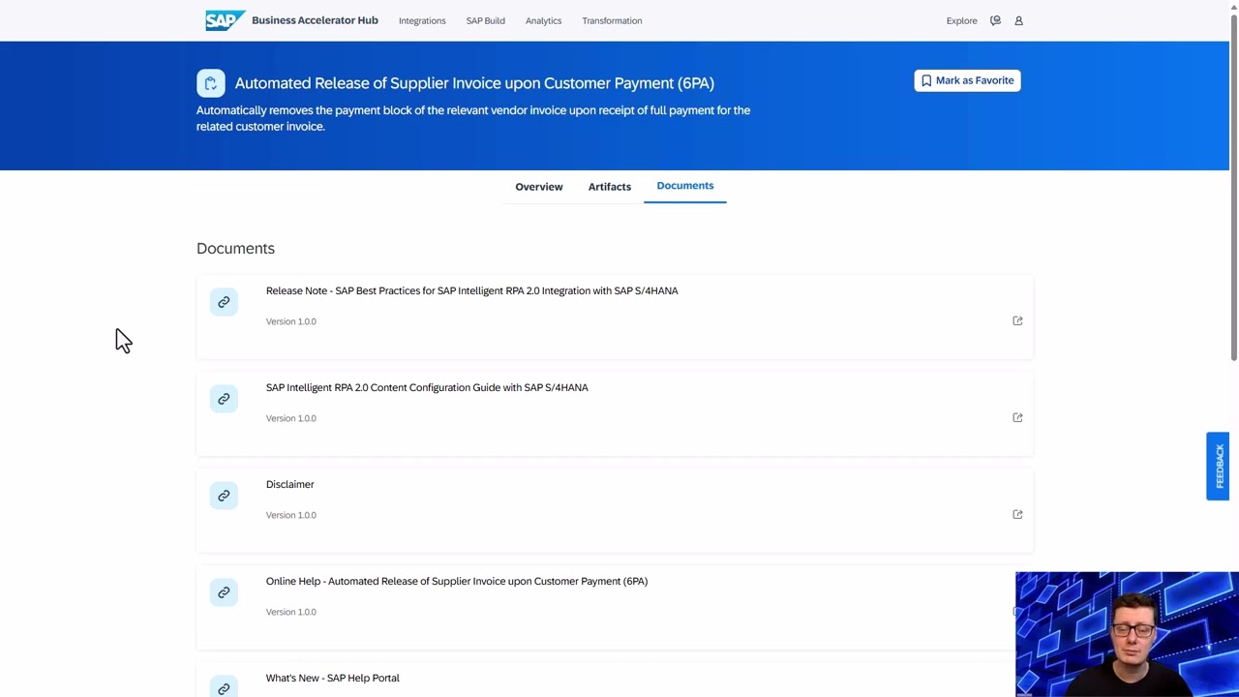The height and width of the screenshot is (697, 1239).
Task: Open the Disclaimer document link
Action: point(289,484)
